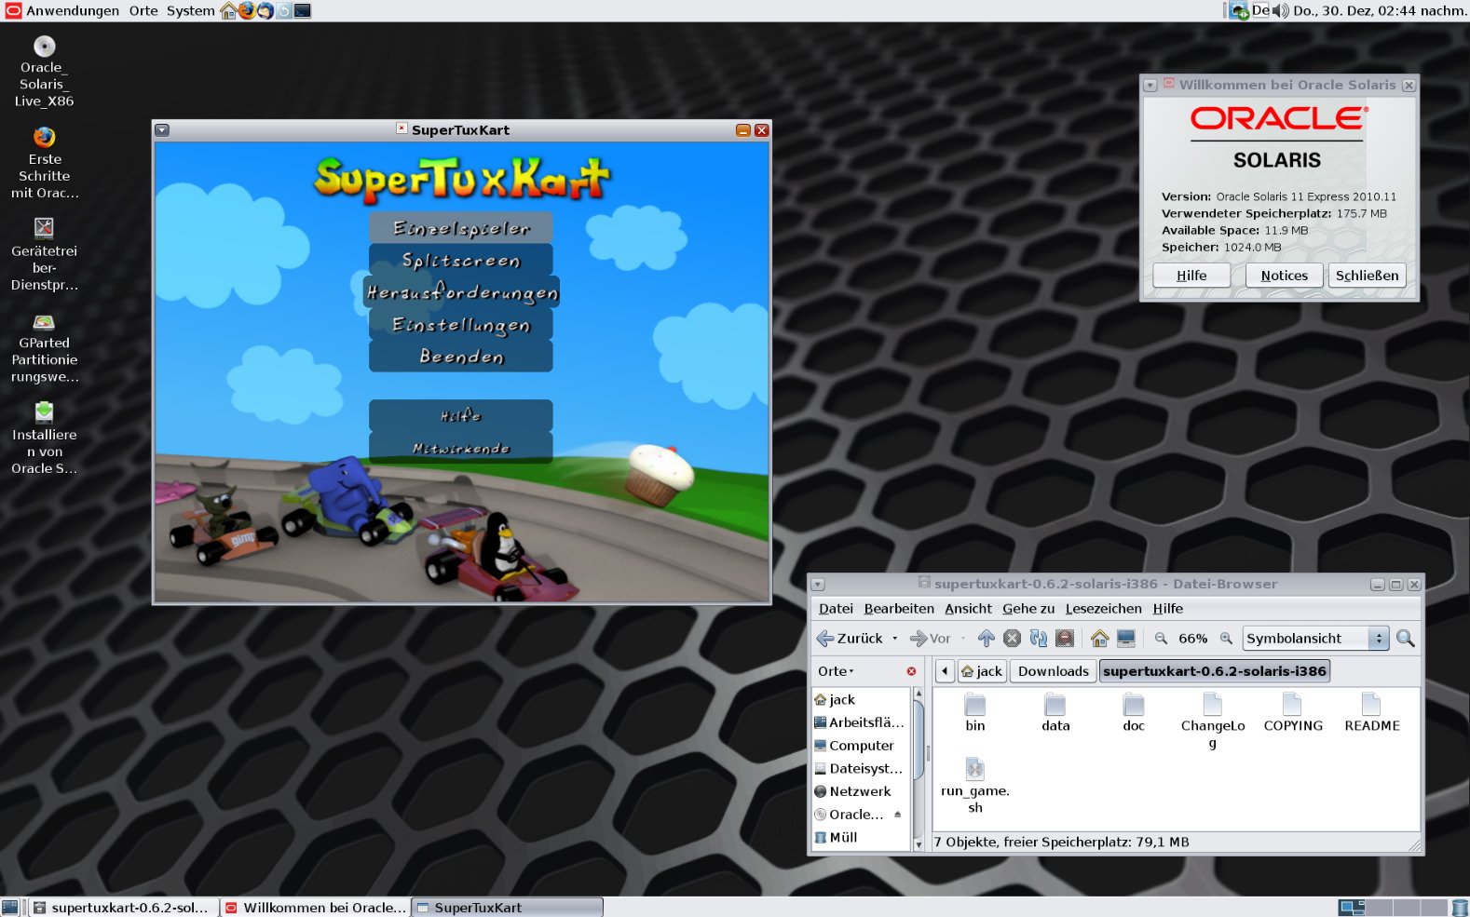1470x917 pixels.
Task: Select Netzwerk in Orte sidebar
Action: coord(861,791)
